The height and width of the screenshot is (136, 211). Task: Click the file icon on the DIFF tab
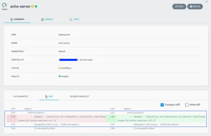click(x=46, y=97)
